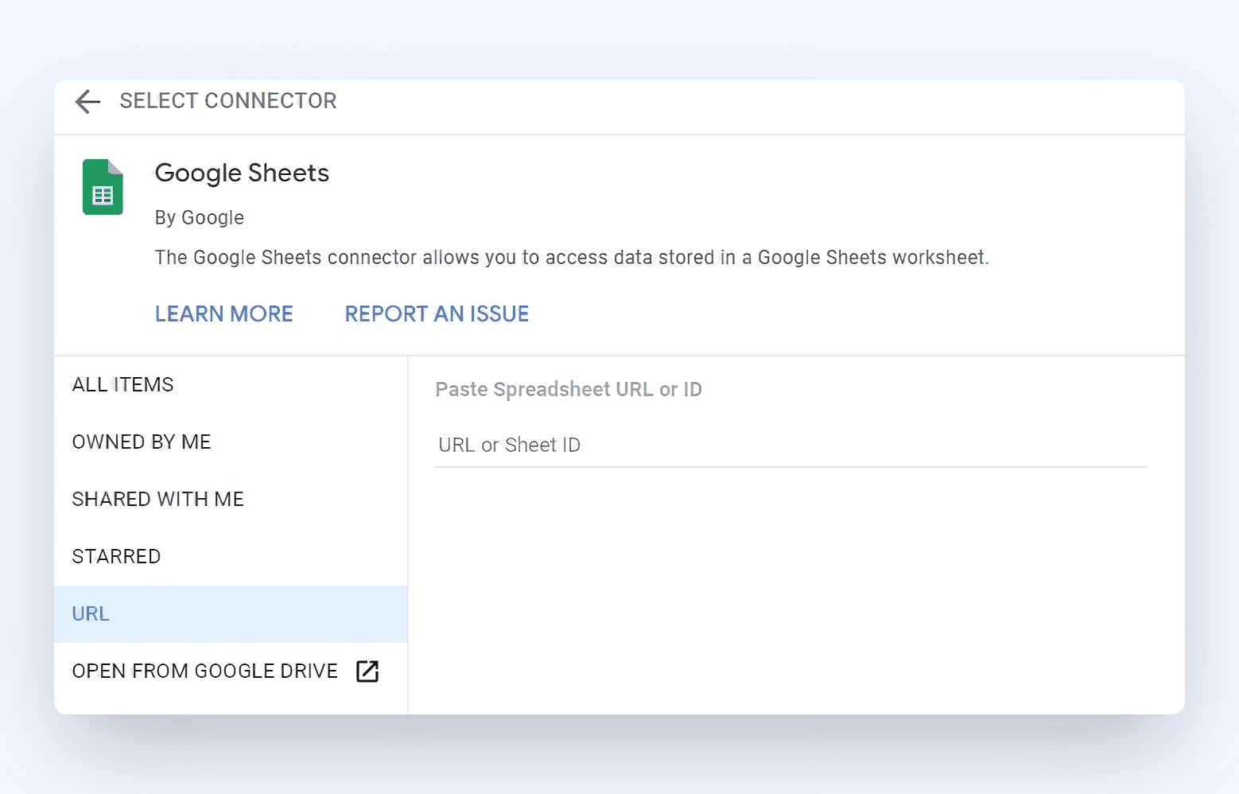This screenshot has height=794, width=1239.
Task: Click the Google Sheets connector title
Action: coord(242,173)
